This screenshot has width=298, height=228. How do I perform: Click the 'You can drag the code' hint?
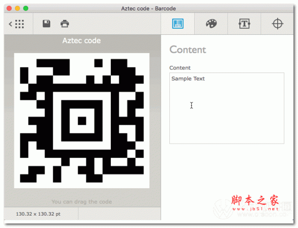pyautogui.click(x=82, y=202)
